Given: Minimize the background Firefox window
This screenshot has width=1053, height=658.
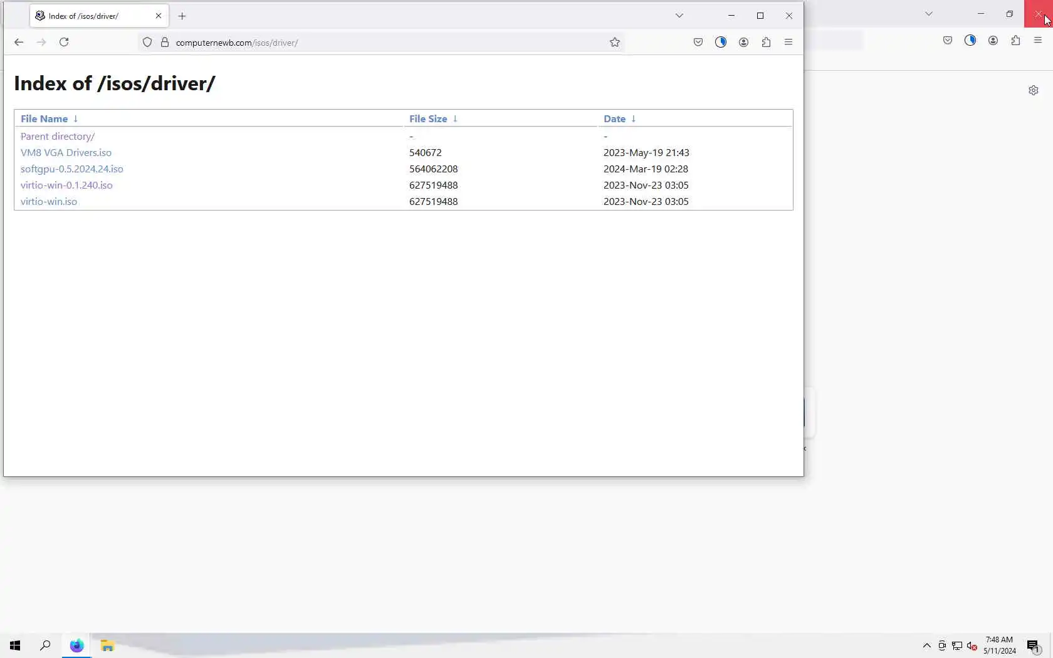Looking at the screenshot, I should click(981, 14).
